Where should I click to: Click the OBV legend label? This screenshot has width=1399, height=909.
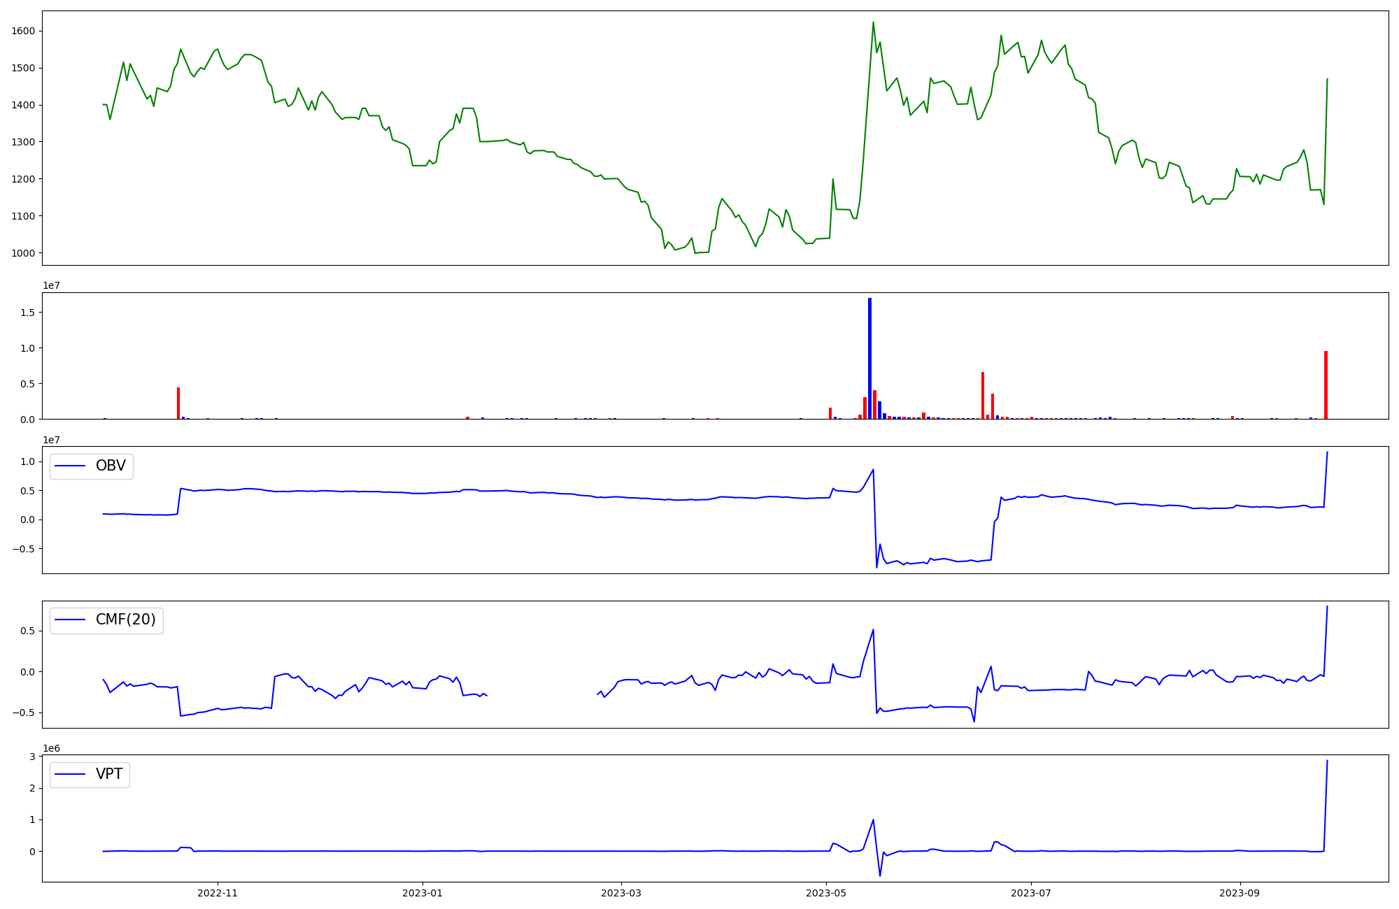coord(111,466)
